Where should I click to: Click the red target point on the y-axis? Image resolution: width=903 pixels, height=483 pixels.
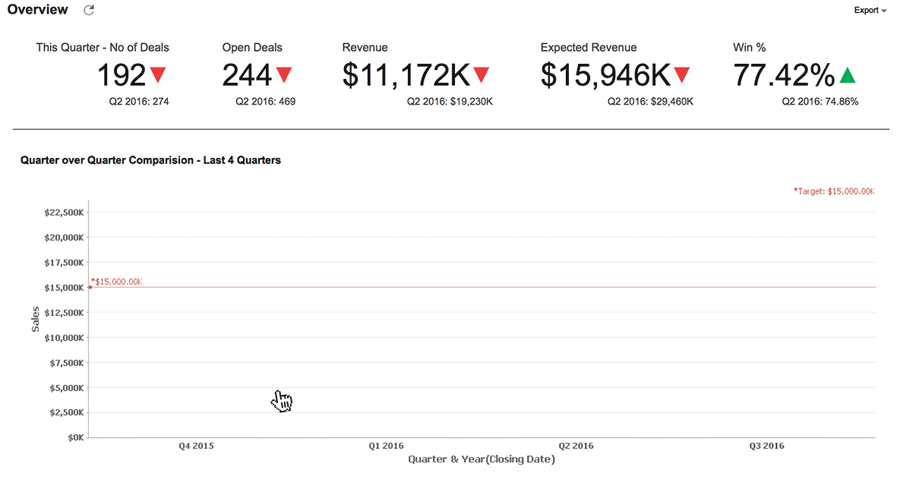(89, 288)
